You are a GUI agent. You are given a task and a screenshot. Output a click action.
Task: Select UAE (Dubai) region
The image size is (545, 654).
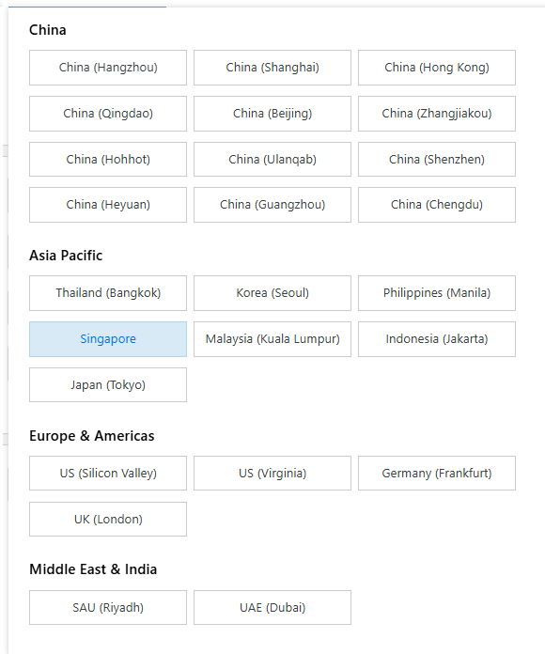point(272,607)
